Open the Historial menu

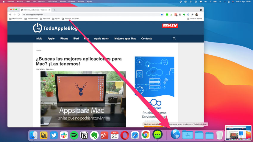point(41,1)
